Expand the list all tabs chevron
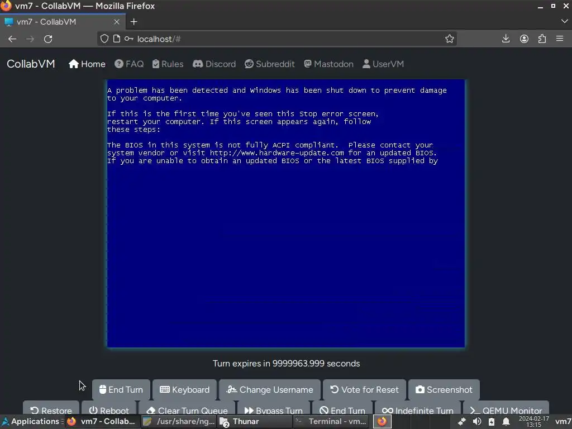This screenshot has width=572, height=429. click(564, 22)
